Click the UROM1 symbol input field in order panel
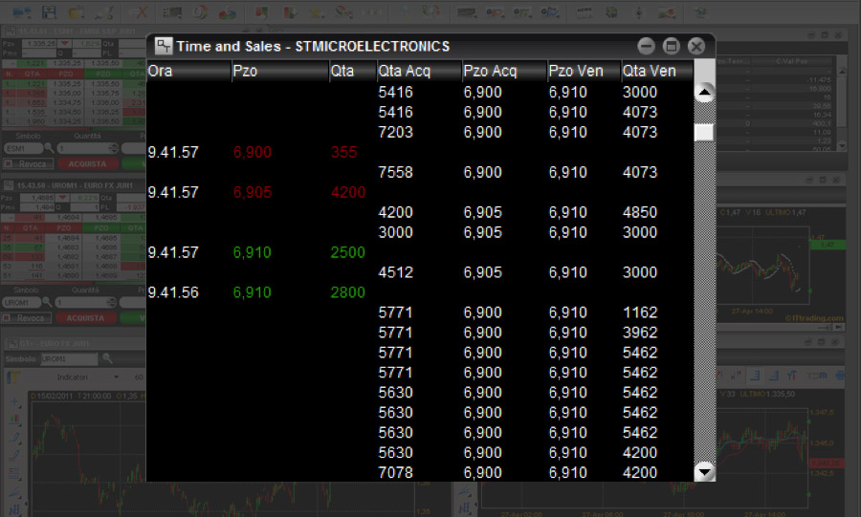The image size is (861, 517). pyautogui.click(x=21, y=302)
